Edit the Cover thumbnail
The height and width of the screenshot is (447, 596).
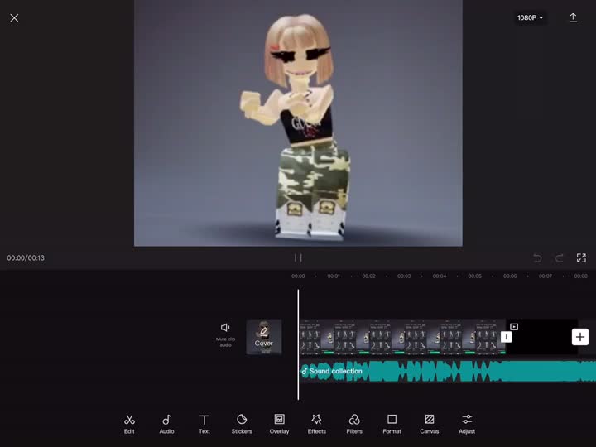[264, 337]
